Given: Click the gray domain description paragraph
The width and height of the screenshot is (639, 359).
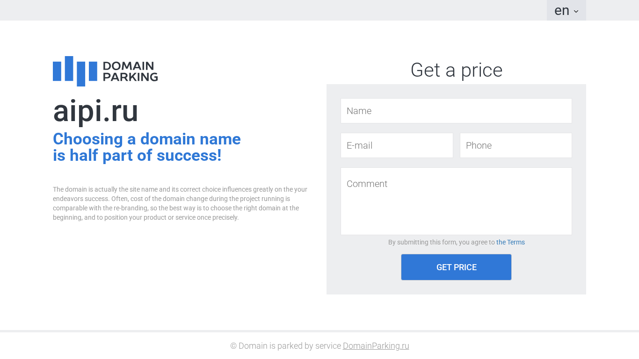Looking at the screenshot, I should tap(180, 203).
